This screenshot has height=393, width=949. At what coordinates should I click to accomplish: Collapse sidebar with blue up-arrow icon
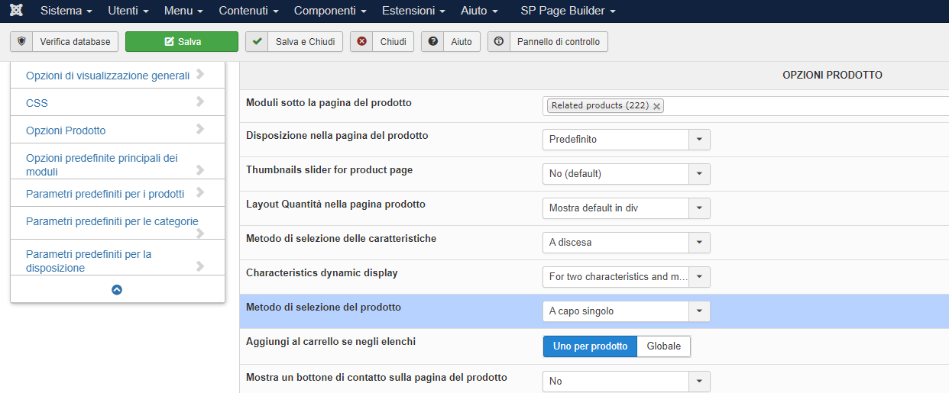[117, 290]
